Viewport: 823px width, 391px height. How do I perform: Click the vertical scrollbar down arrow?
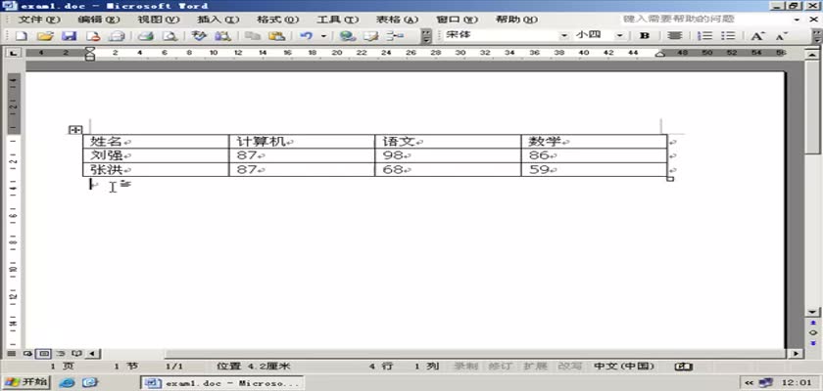812,312
